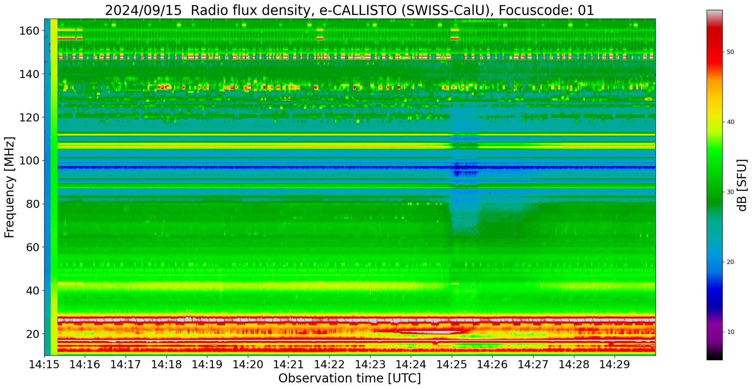Click the 'Frequency [MHz]' y-axis label
The width and height of the screenshot is (753, 389).
9,187
